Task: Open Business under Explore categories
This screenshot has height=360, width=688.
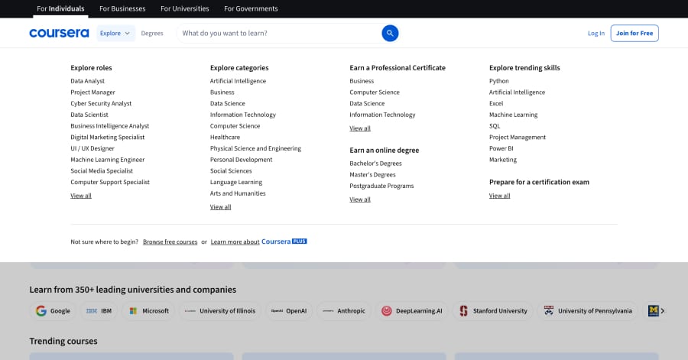Action: tap(222, 92)
